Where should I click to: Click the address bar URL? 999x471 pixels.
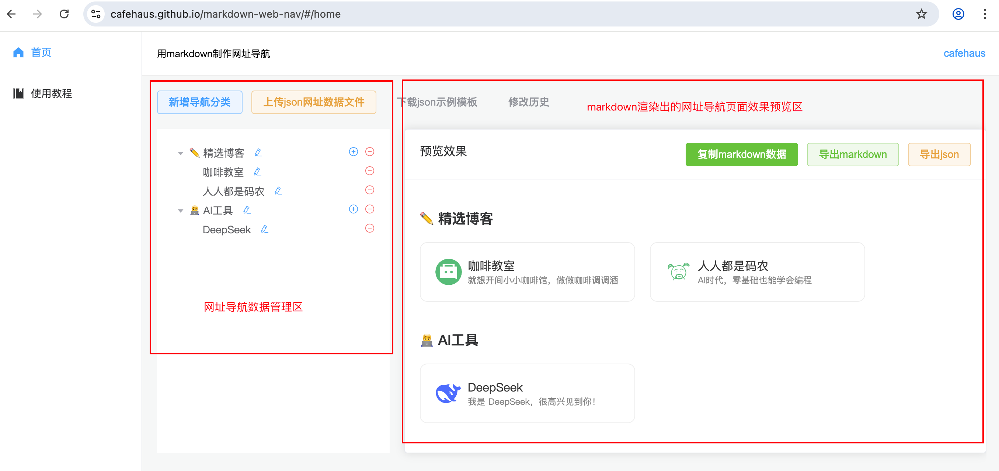point(226,14)
